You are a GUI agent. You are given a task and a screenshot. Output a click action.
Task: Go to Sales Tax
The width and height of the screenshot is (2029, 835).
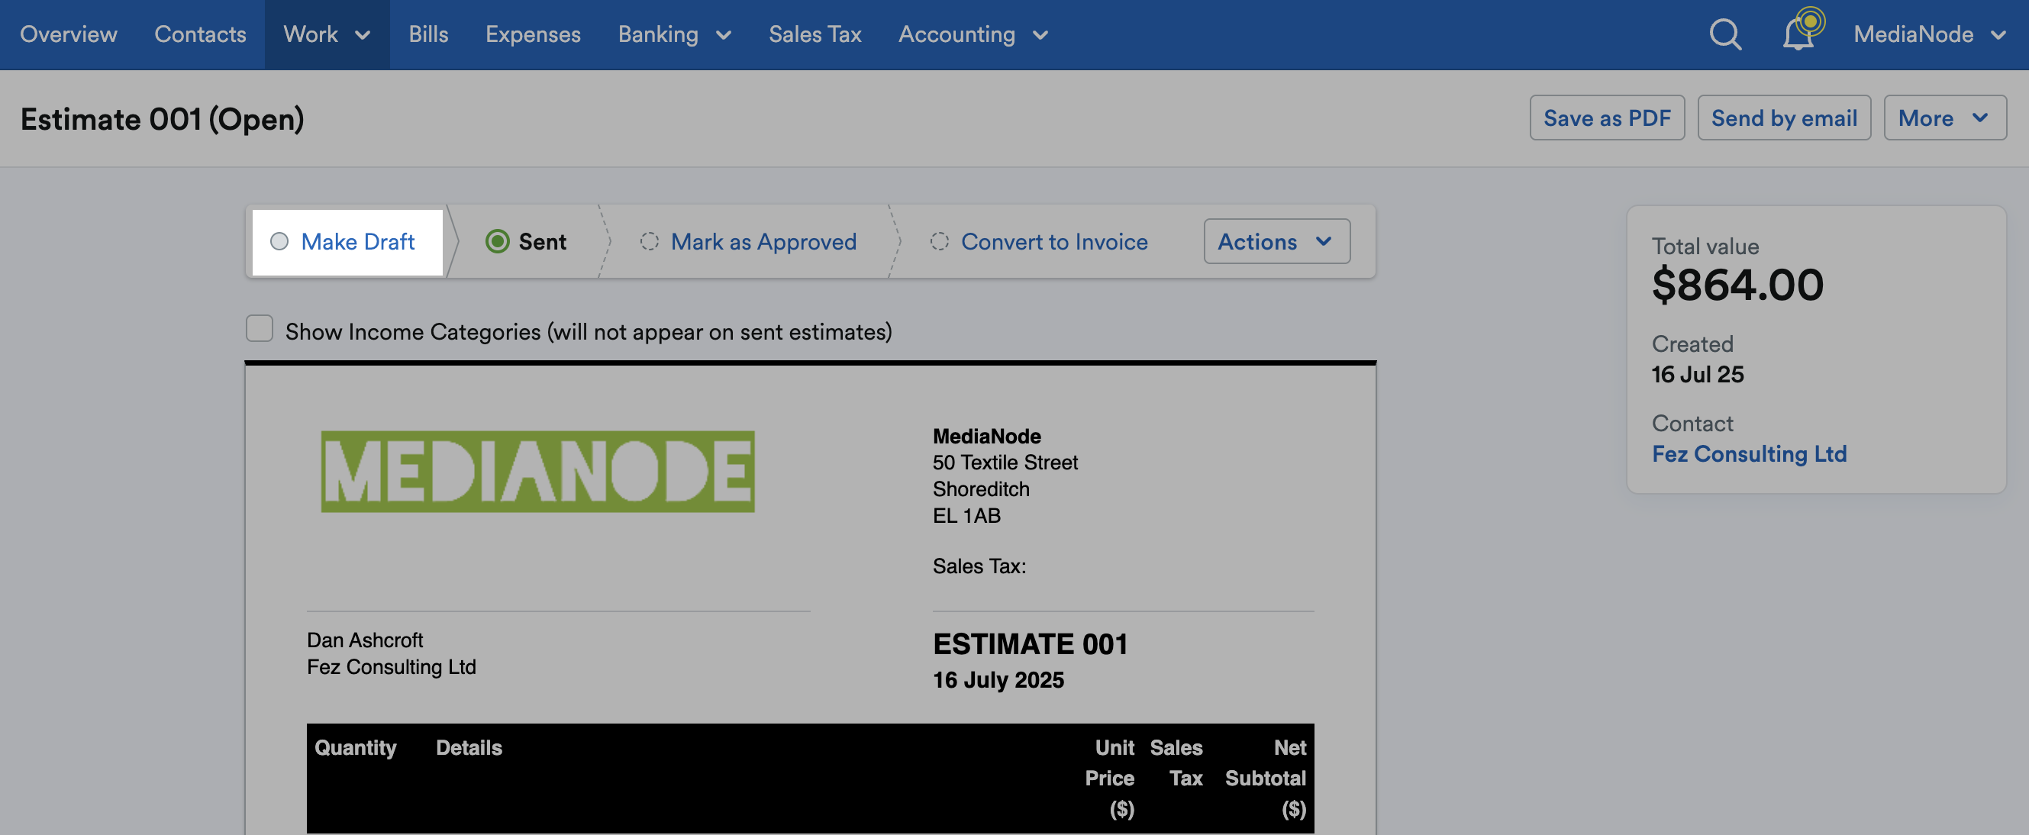click(815, 34)
